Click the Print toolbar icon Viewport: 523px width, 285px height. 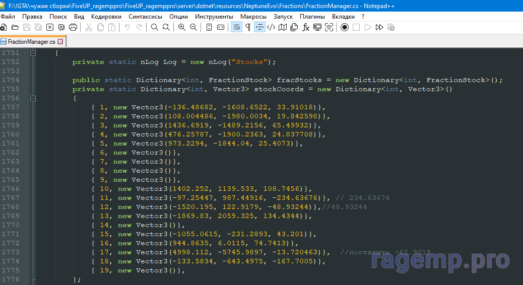click(73, 27)
